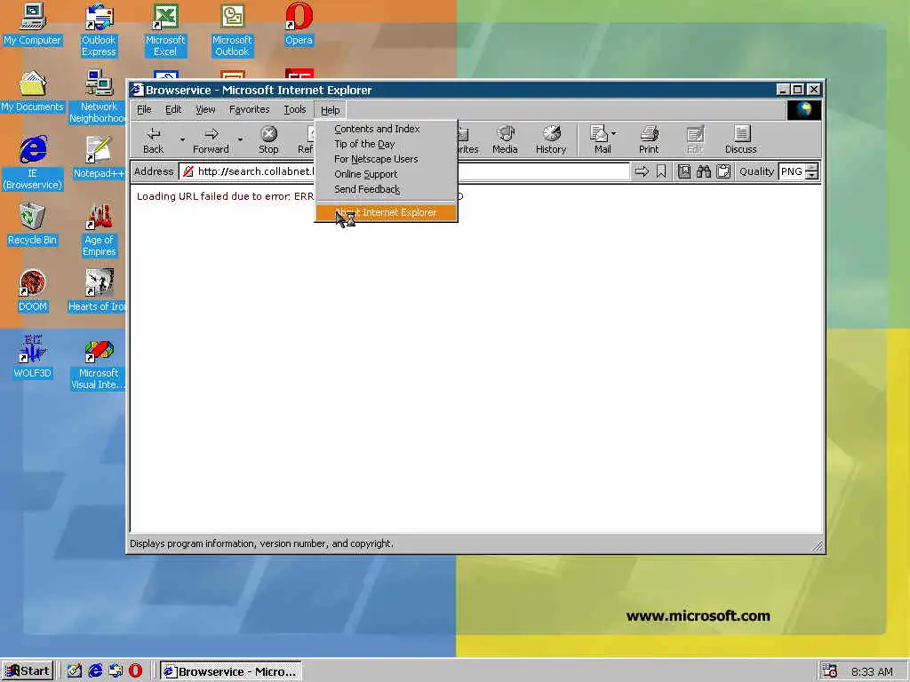Open the Favorites menu
This screenshot has height=682, width=910.
(x=250, y=109)
